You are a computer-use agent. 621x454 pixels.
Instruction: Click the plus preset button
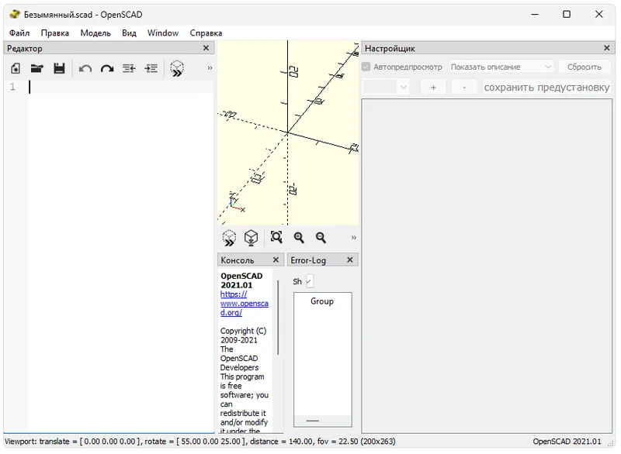click(433, 87)
